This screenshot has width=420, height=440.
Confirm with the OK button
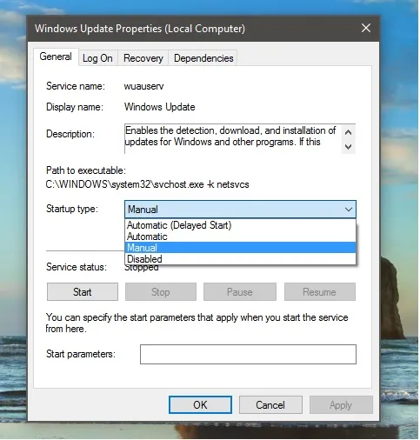(200, 405)
